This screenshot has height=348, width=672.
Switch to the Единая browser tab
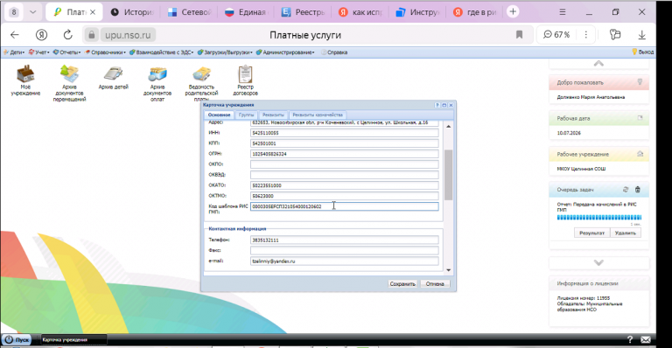point(246,12)
